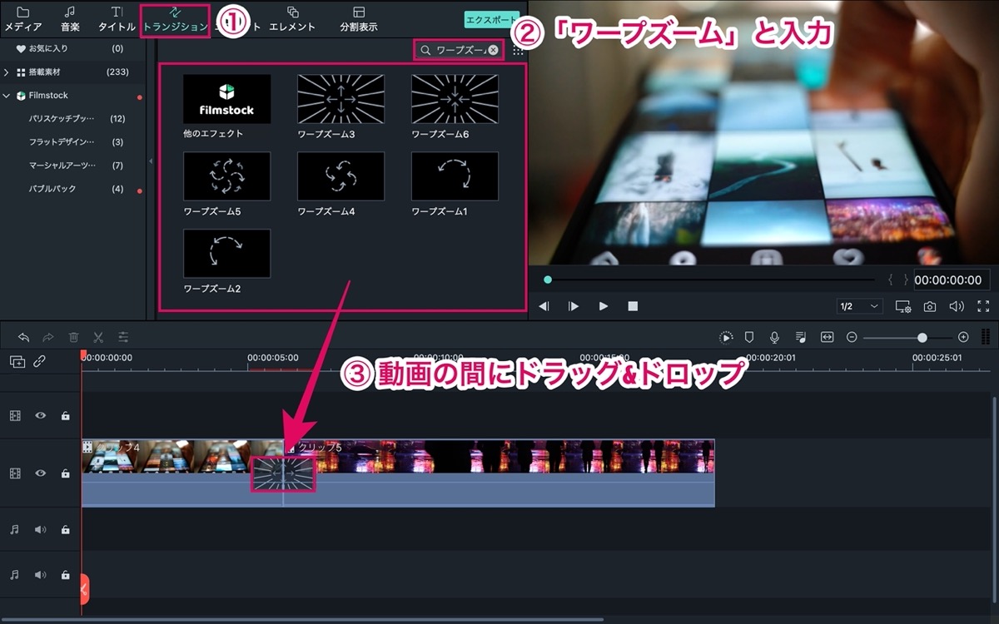Select the ワープズーム6 transition
This screenshot has width=999, height=624.
(455, 99)
